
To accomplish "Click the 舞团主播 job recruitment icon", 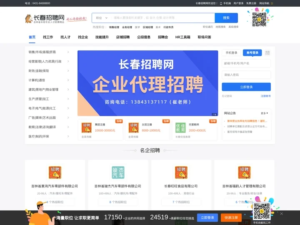I will (87, 128).
